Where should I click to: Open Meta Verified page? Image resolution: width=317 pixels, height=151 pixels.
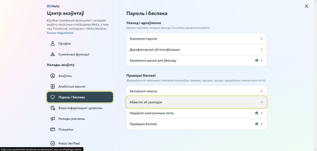tap(80, 143)
